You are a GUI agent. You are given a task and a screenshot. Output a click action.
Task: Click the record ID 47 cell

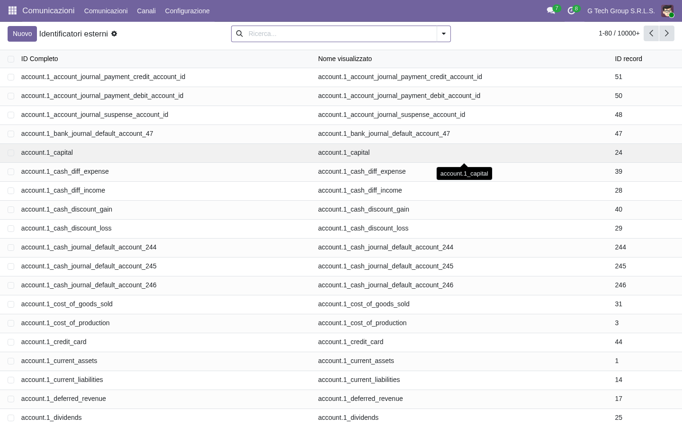(619, 133)
